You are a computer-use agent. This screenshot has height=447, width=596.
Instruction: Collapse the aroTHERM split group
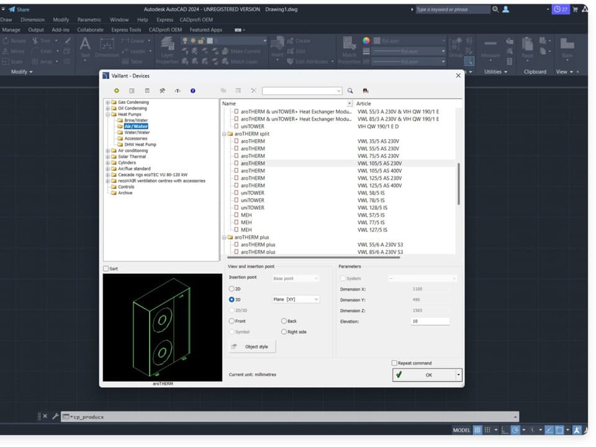(224, 134)
